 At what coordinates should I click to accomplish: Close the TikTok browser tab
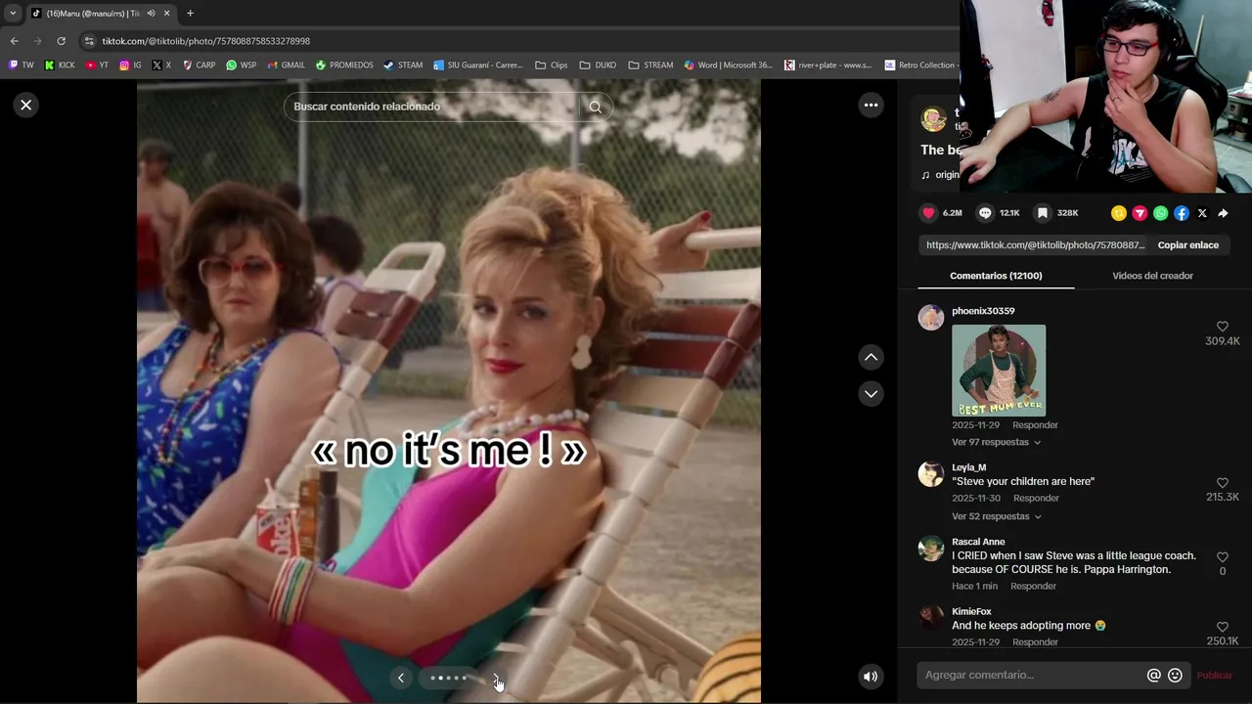click(x=166, y=14)
